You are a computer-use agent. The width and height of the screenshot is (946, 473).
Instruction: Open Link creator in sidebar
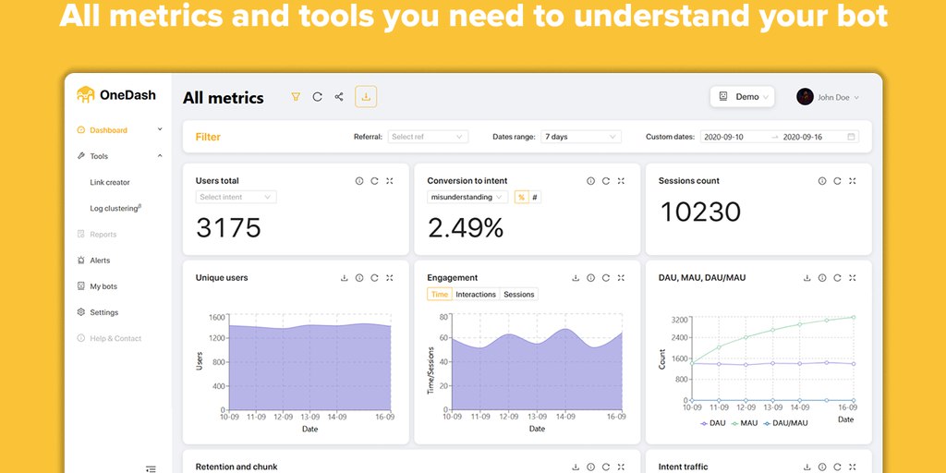click(x=110, y=183)
